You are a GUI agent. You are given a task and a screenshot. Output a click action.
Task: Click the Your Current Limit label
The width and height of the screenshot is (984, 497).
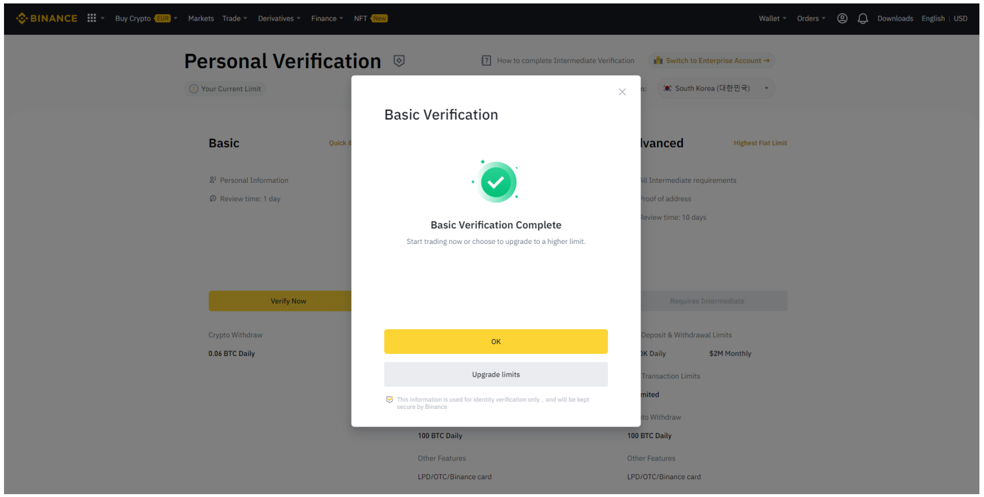coord(231,89)
